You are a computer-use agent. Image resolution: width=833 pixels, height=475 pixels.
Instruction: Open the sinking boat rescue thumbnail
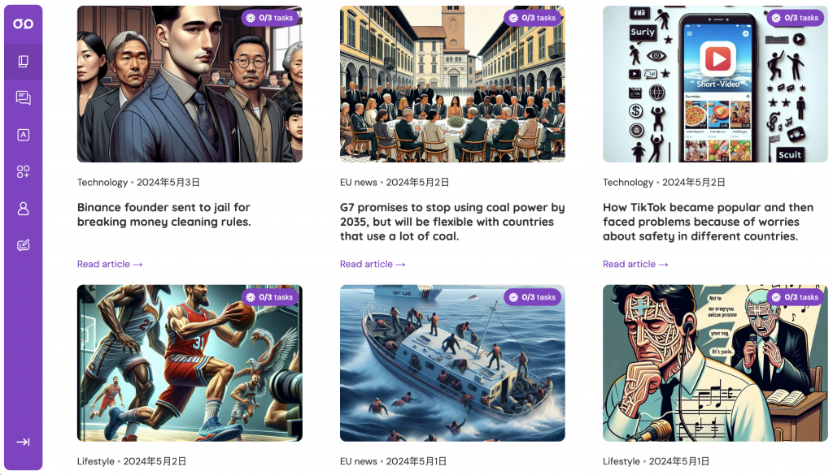[452, 363]
